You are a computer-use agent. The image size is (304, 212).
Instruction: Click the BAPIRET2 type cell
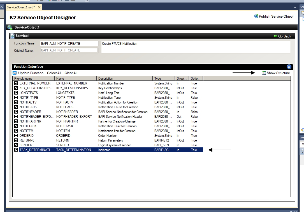pos(161,140)
